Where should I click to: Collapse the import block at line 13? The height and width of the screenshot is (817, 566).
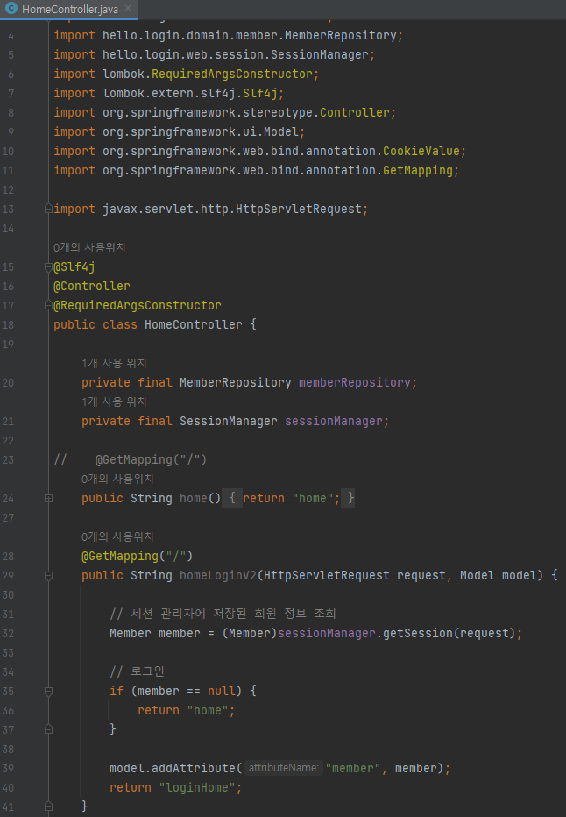pos(48,209)
